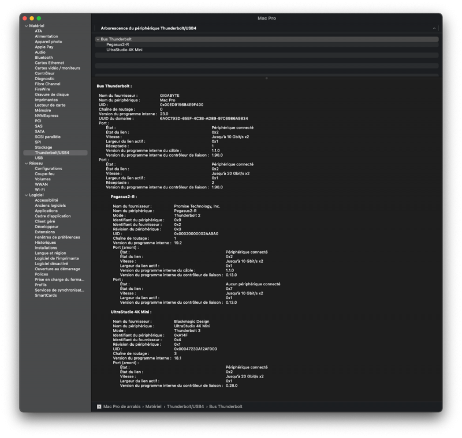Open the PCI section
Viewport: 462px width, 438px height.
point(38,121)
